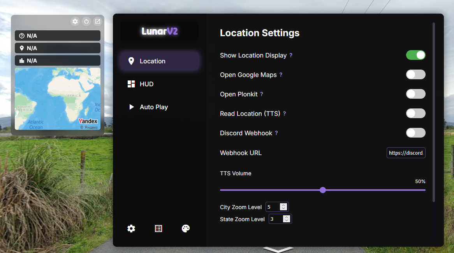Click help mark beside Read Location (TTS)
454x253 pixels.
point(284,113)
